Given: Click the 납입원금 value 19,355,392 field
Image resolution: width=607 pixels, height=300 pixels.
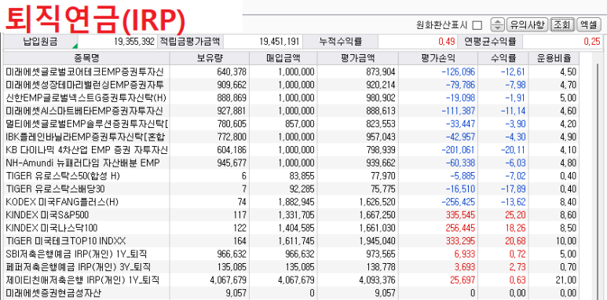Looking at the screenshot, I should coord(117,42).
